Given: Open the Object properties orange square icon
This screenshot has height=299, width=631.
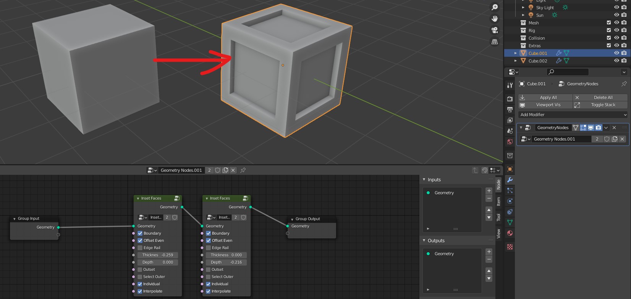Looking at the screenshot, I should pyautogui.click(x=510, y=169).
